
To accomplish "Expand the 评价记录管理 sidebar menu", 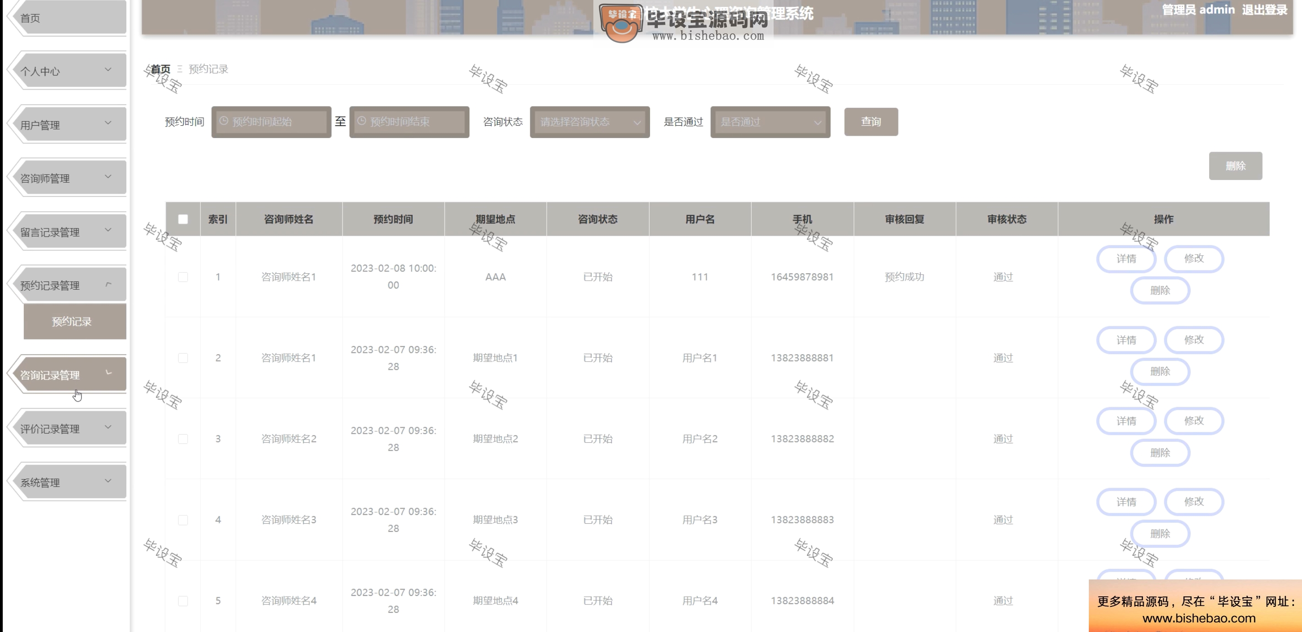I will [68, 429].
